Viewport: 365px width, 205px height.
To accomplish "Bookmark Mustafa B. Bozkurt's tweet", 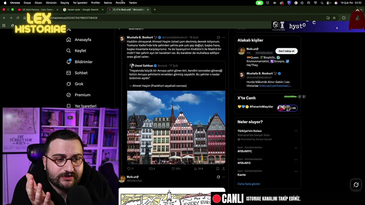I will pyautogui.click(x=218, y=169).
